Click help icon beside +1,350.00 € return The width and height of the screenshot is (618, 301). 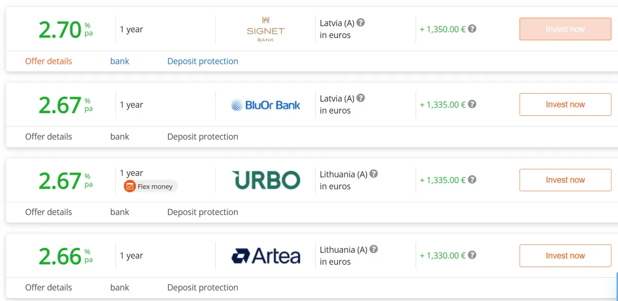point(472,29)
